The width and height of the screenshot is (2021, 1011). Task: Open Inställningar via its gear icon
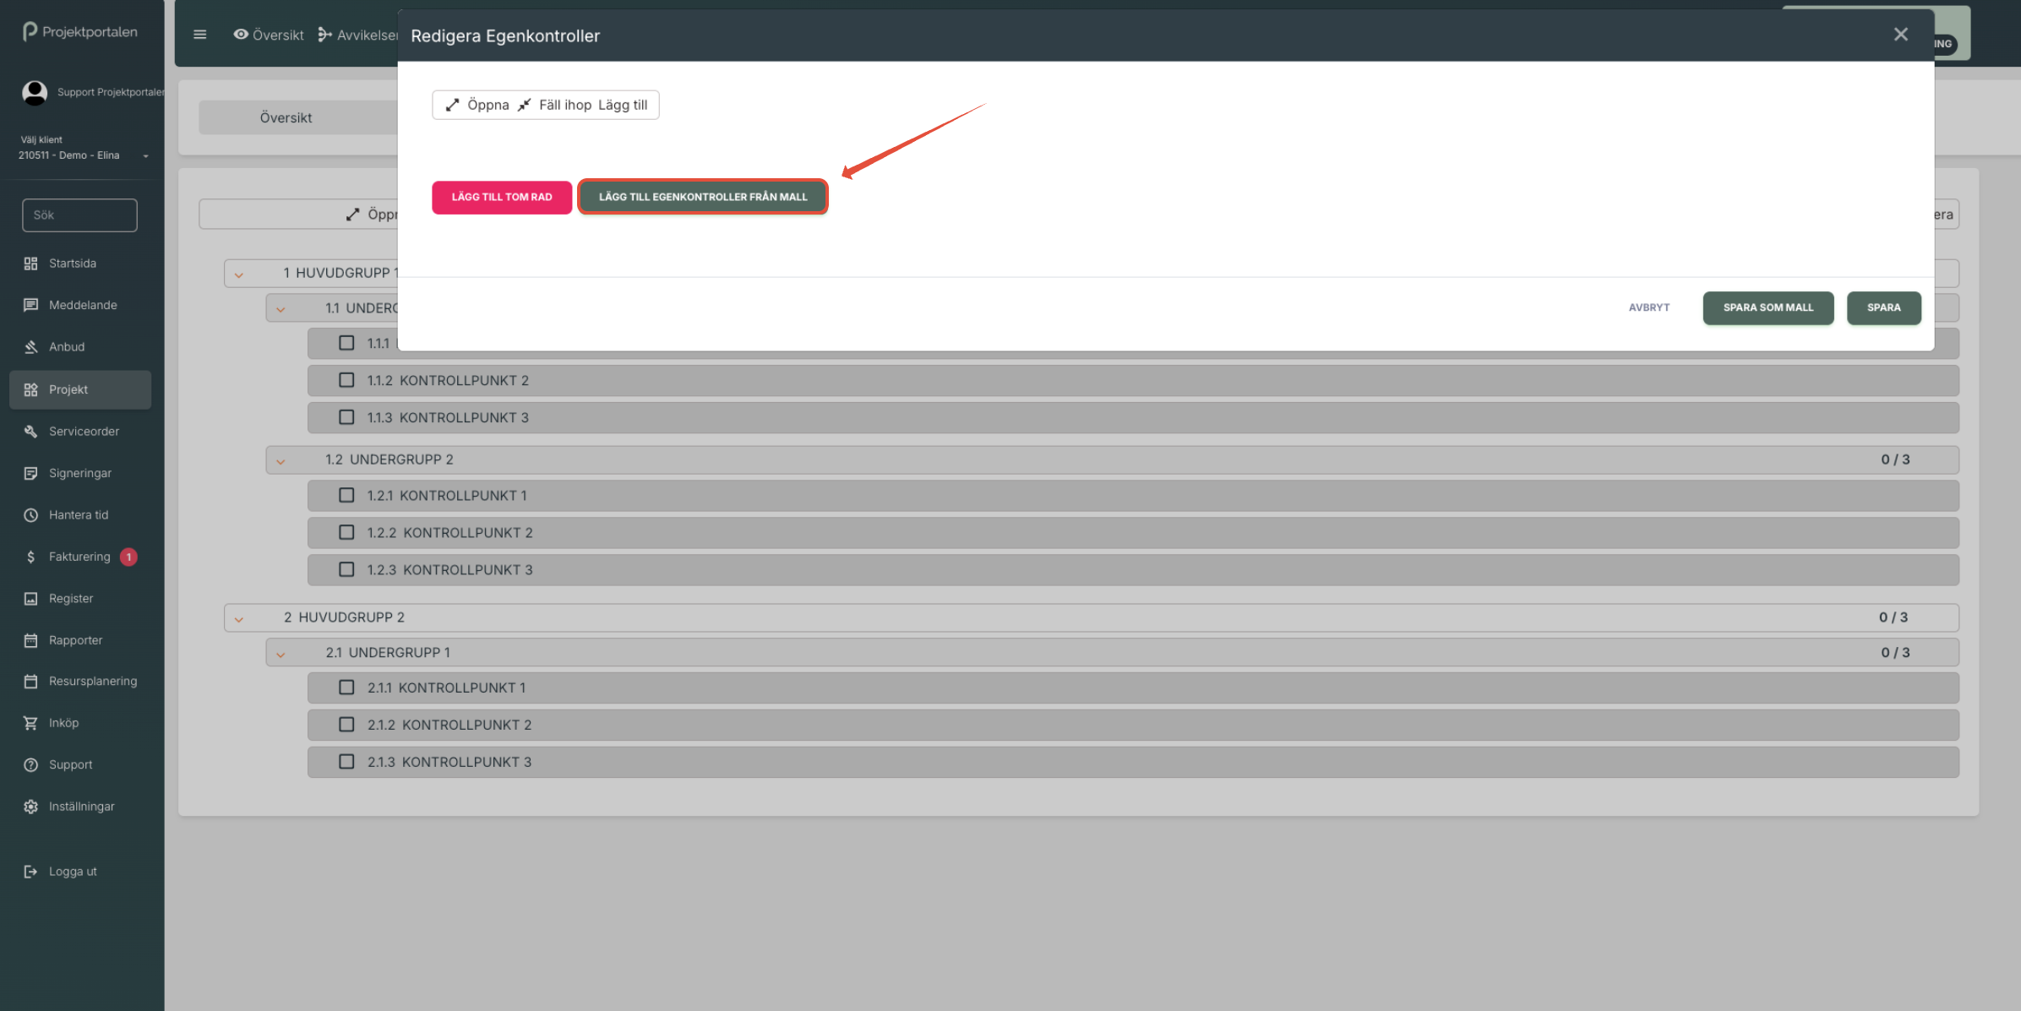coord(31,807)
